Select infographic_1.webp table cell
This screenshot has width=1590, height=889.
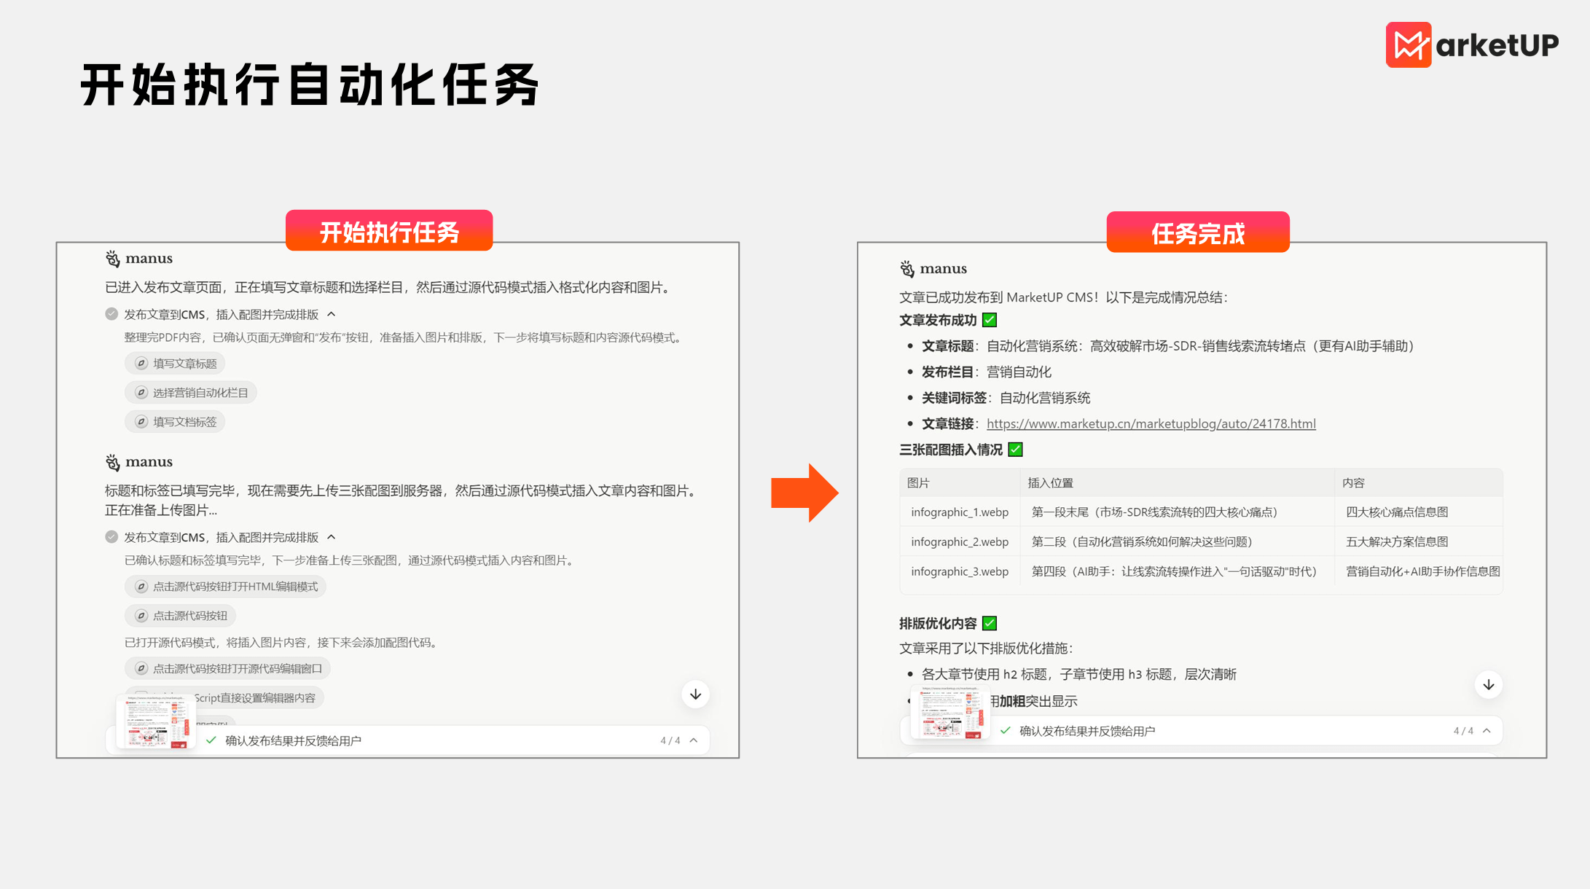[960, 512]
